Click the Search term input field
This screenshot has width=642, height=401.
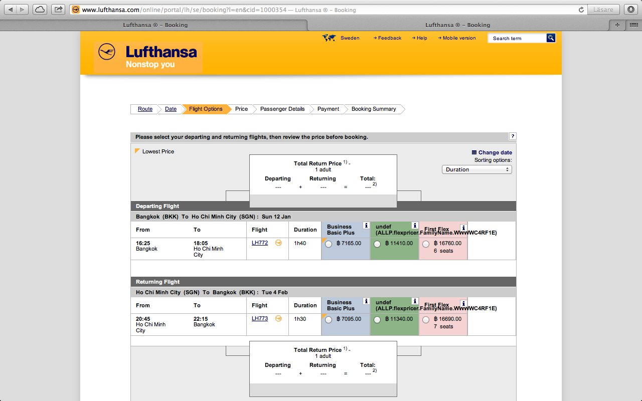click(517, 38)
